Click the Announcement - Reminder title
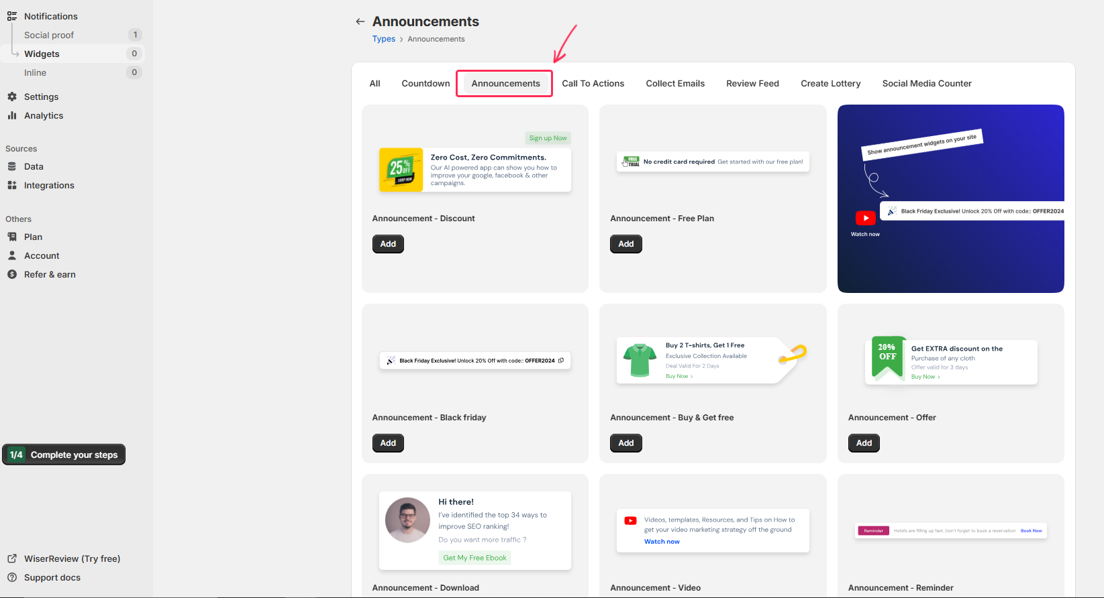Viewport: 1104px width, 598px height. click(901, 588)
